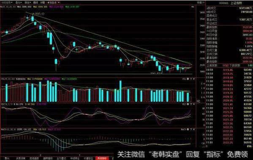Click the 今日开盘 today's open row
Image resolution: width=253 pixels, height=160 pixels.
pyautogui.click(x=229, y=31)
